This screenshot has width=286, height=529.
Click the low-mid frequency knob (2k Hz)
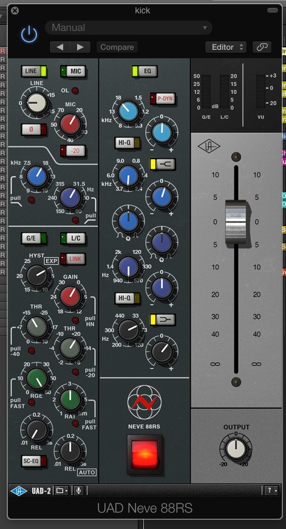click(x=128, y=267)
